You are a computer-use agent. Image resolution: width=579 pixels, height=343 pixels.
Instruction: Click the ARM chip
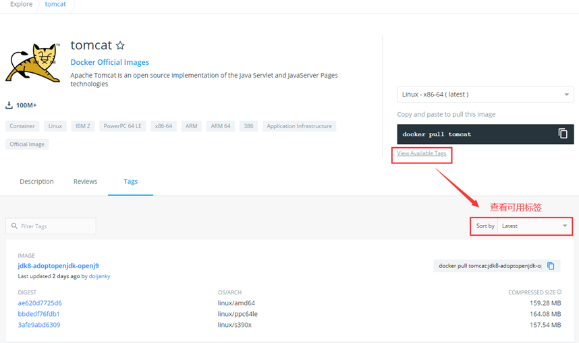click(x=191, y=126)
